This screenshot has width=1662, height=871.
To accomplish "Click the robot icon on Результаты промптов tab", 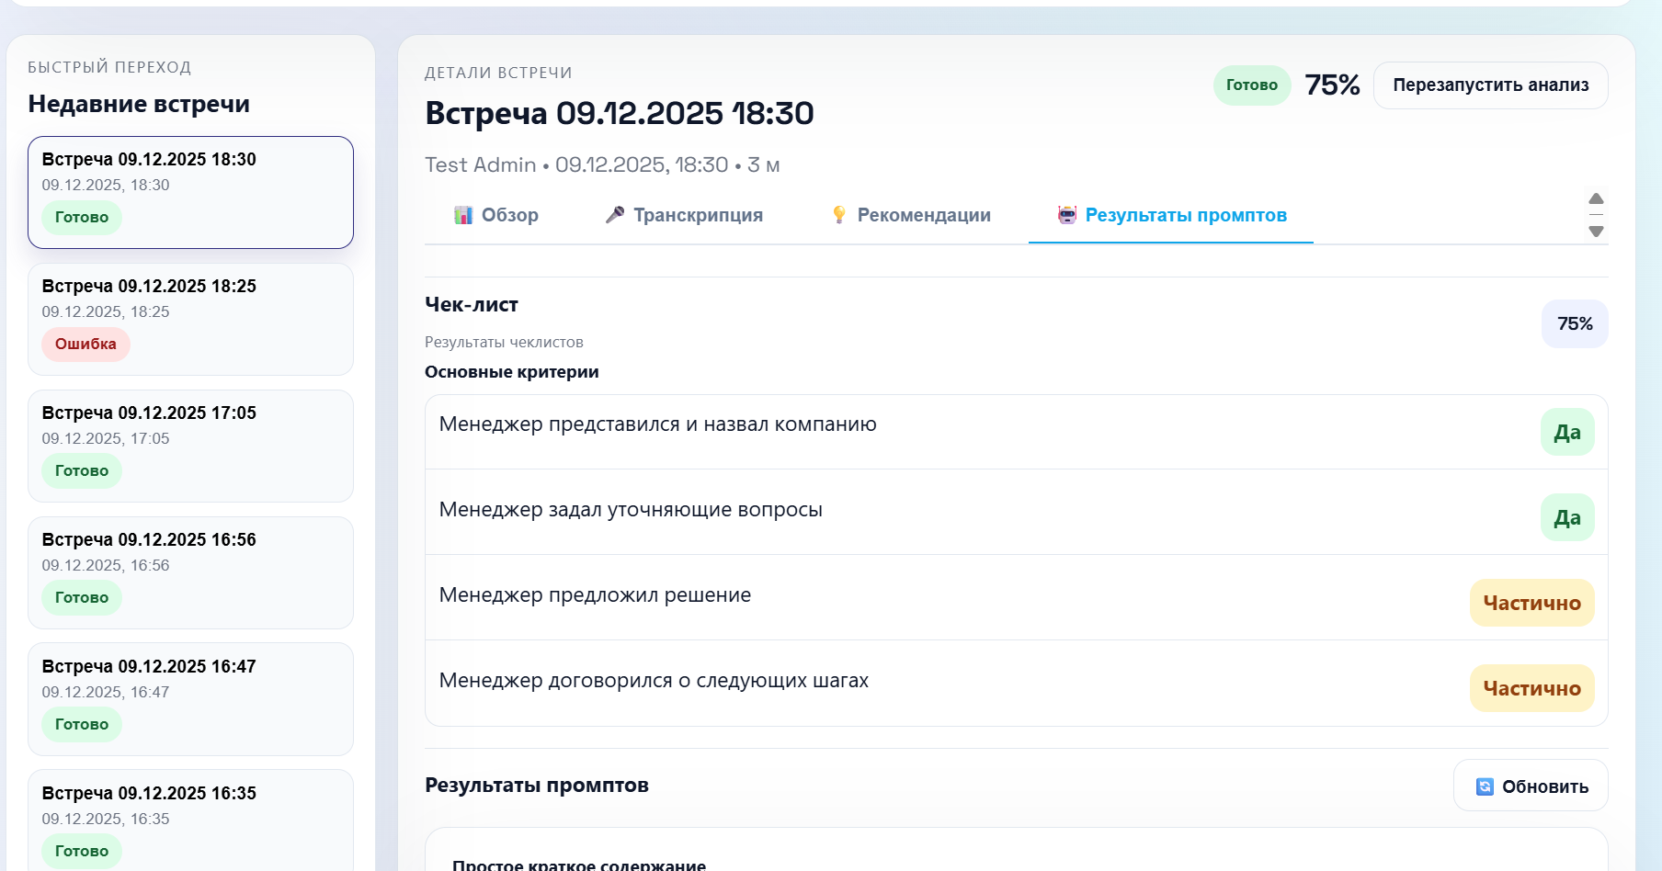I will (1067, 215).
